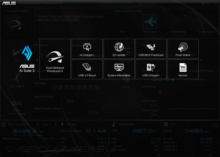Switch Optimized Phase to ON

[69, 101]
